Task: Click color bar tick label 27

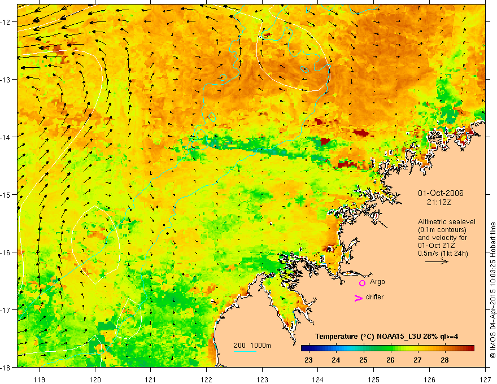Action: pos(418,360)
